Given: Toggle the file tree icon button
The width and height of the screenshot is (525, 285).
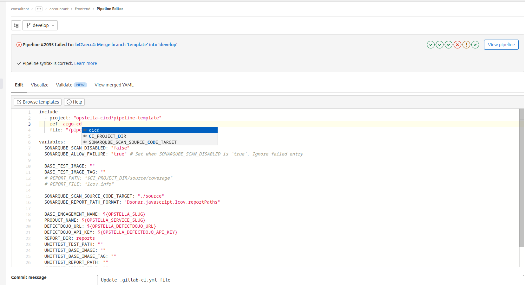Looking at the screenshot, I should coord(16,25).
